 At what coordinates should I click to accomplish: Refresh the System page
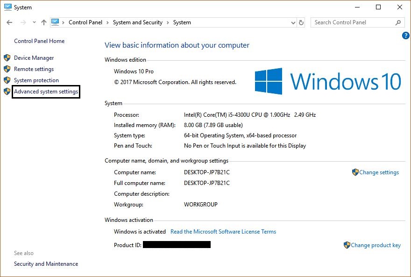[301, 23]
